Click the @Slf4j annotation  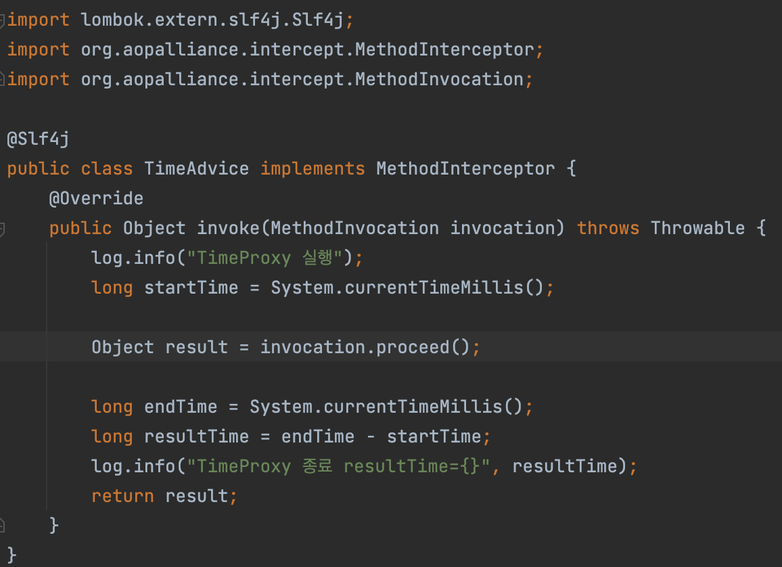[x=38, y=139]
